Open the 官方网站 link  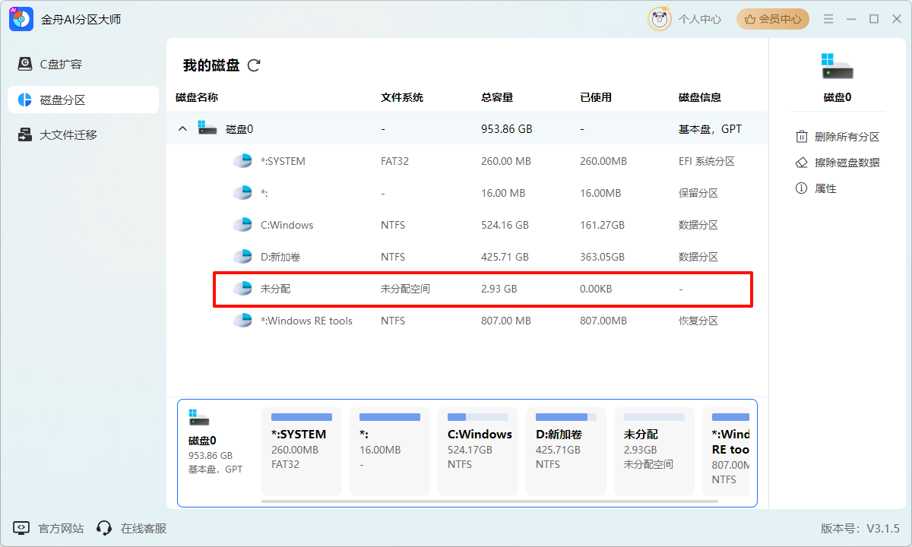click(61, 528)
